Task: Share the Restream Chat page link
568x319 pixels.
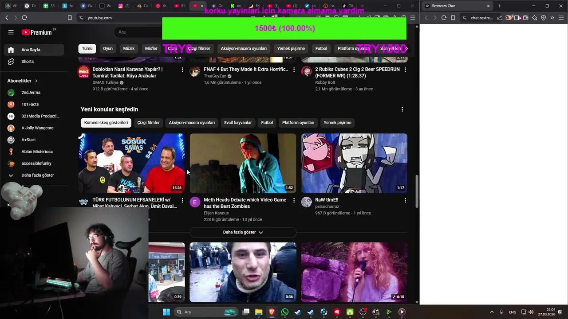Action: [x=500, y=18]
